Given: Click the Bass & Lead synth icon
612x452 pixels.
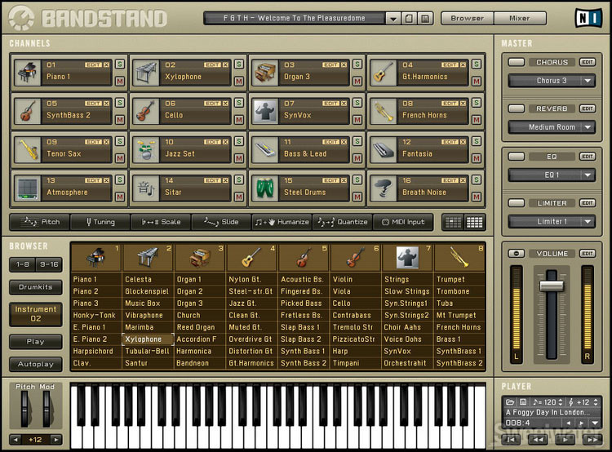Looking at the screenshot, I should click(265, 149).
